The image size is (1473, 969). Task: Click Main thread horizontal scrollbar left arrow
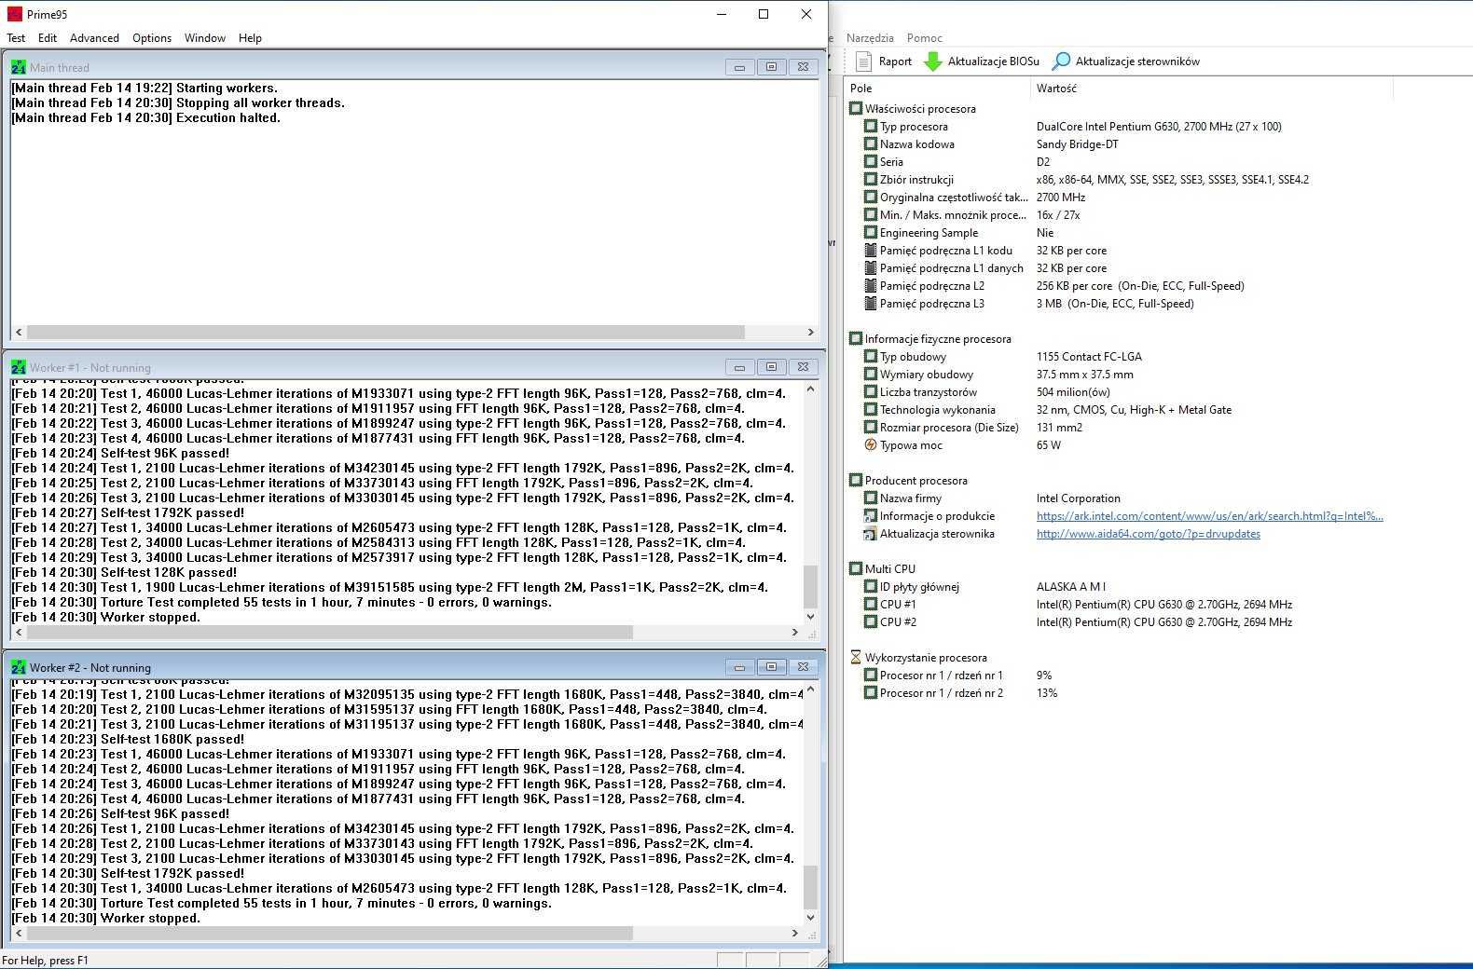19,332
